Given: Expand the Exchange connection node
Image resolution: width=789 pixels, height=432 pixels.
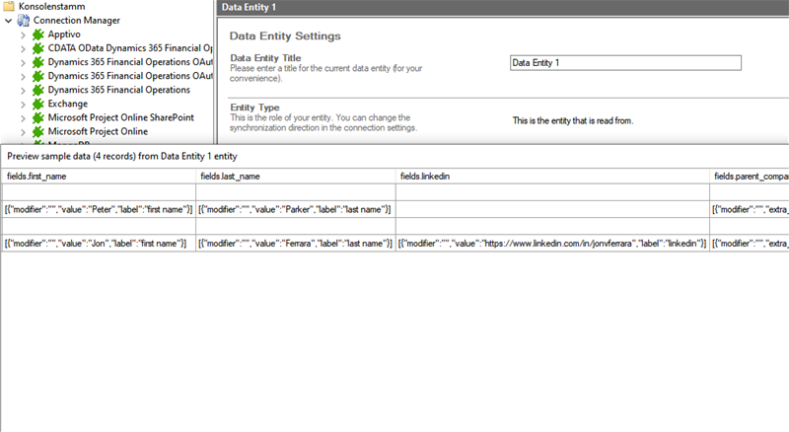Looking at the screenshot, I should click(x=24, y=104).
